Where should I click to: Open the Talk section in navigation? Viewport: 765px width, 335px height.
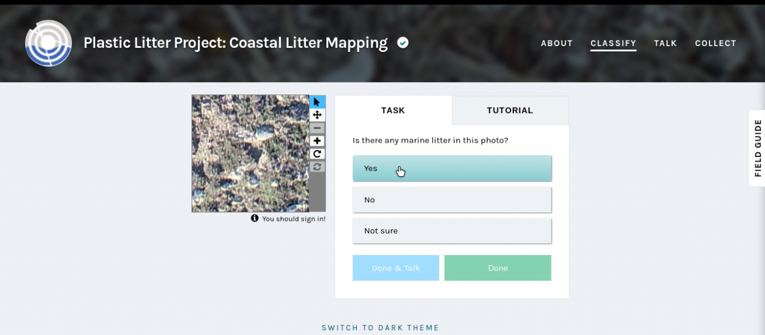click(665, 44)
